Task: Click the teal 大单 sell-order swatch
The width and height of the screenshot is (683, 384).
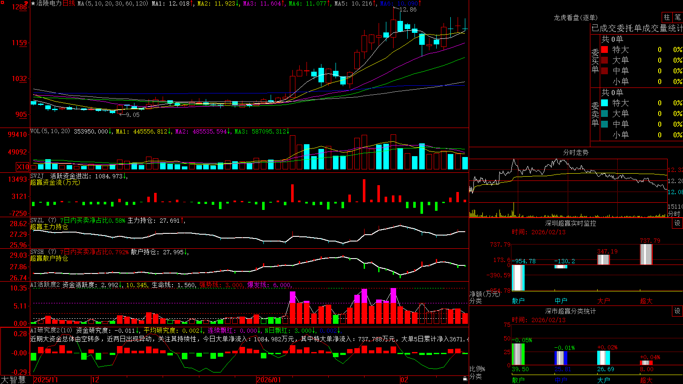Action: [604, 113]
